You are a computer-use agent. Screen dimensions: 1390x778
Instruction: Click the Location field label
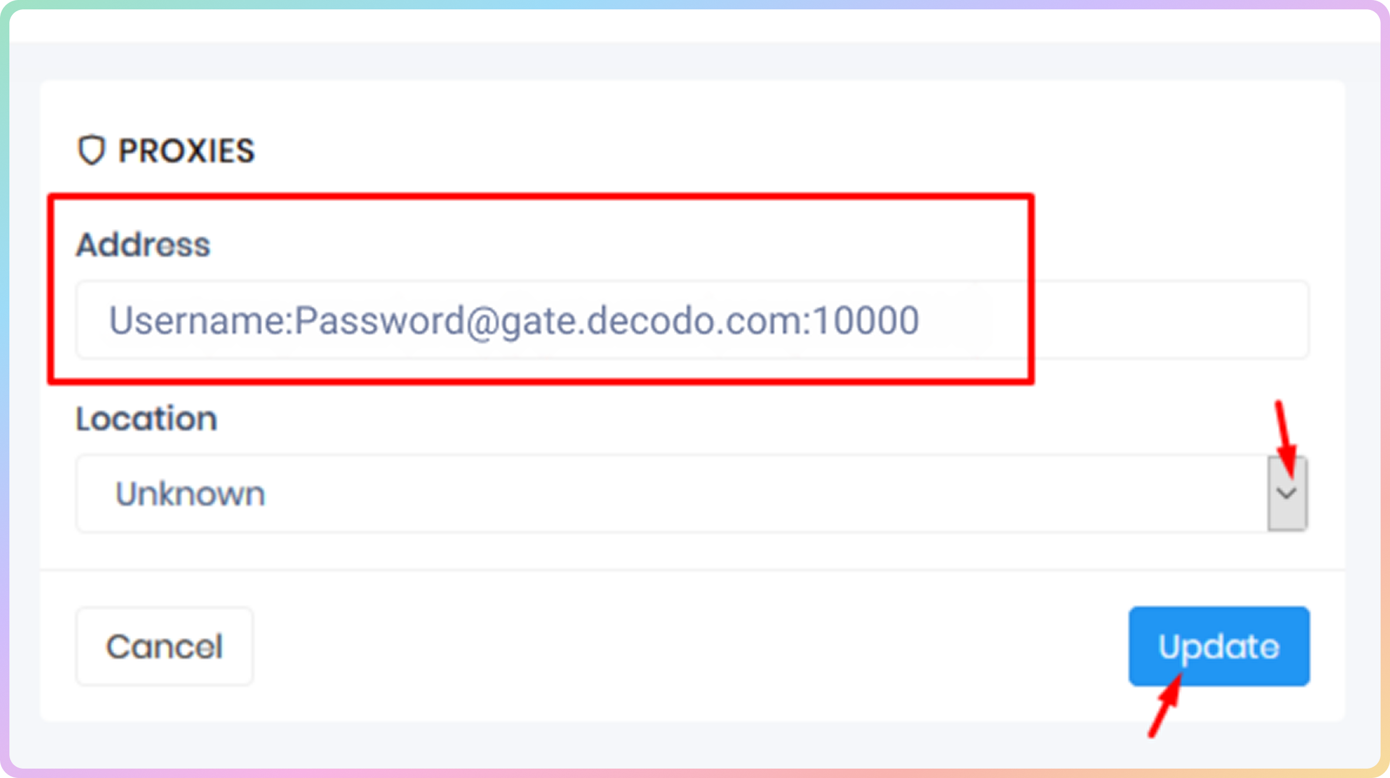147,418
